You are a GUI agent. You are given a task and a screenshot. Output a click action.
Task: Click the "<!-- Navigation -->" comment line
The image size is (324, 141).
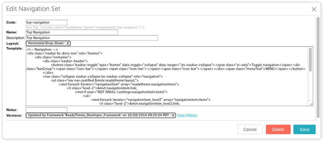(x=43, y=50)
